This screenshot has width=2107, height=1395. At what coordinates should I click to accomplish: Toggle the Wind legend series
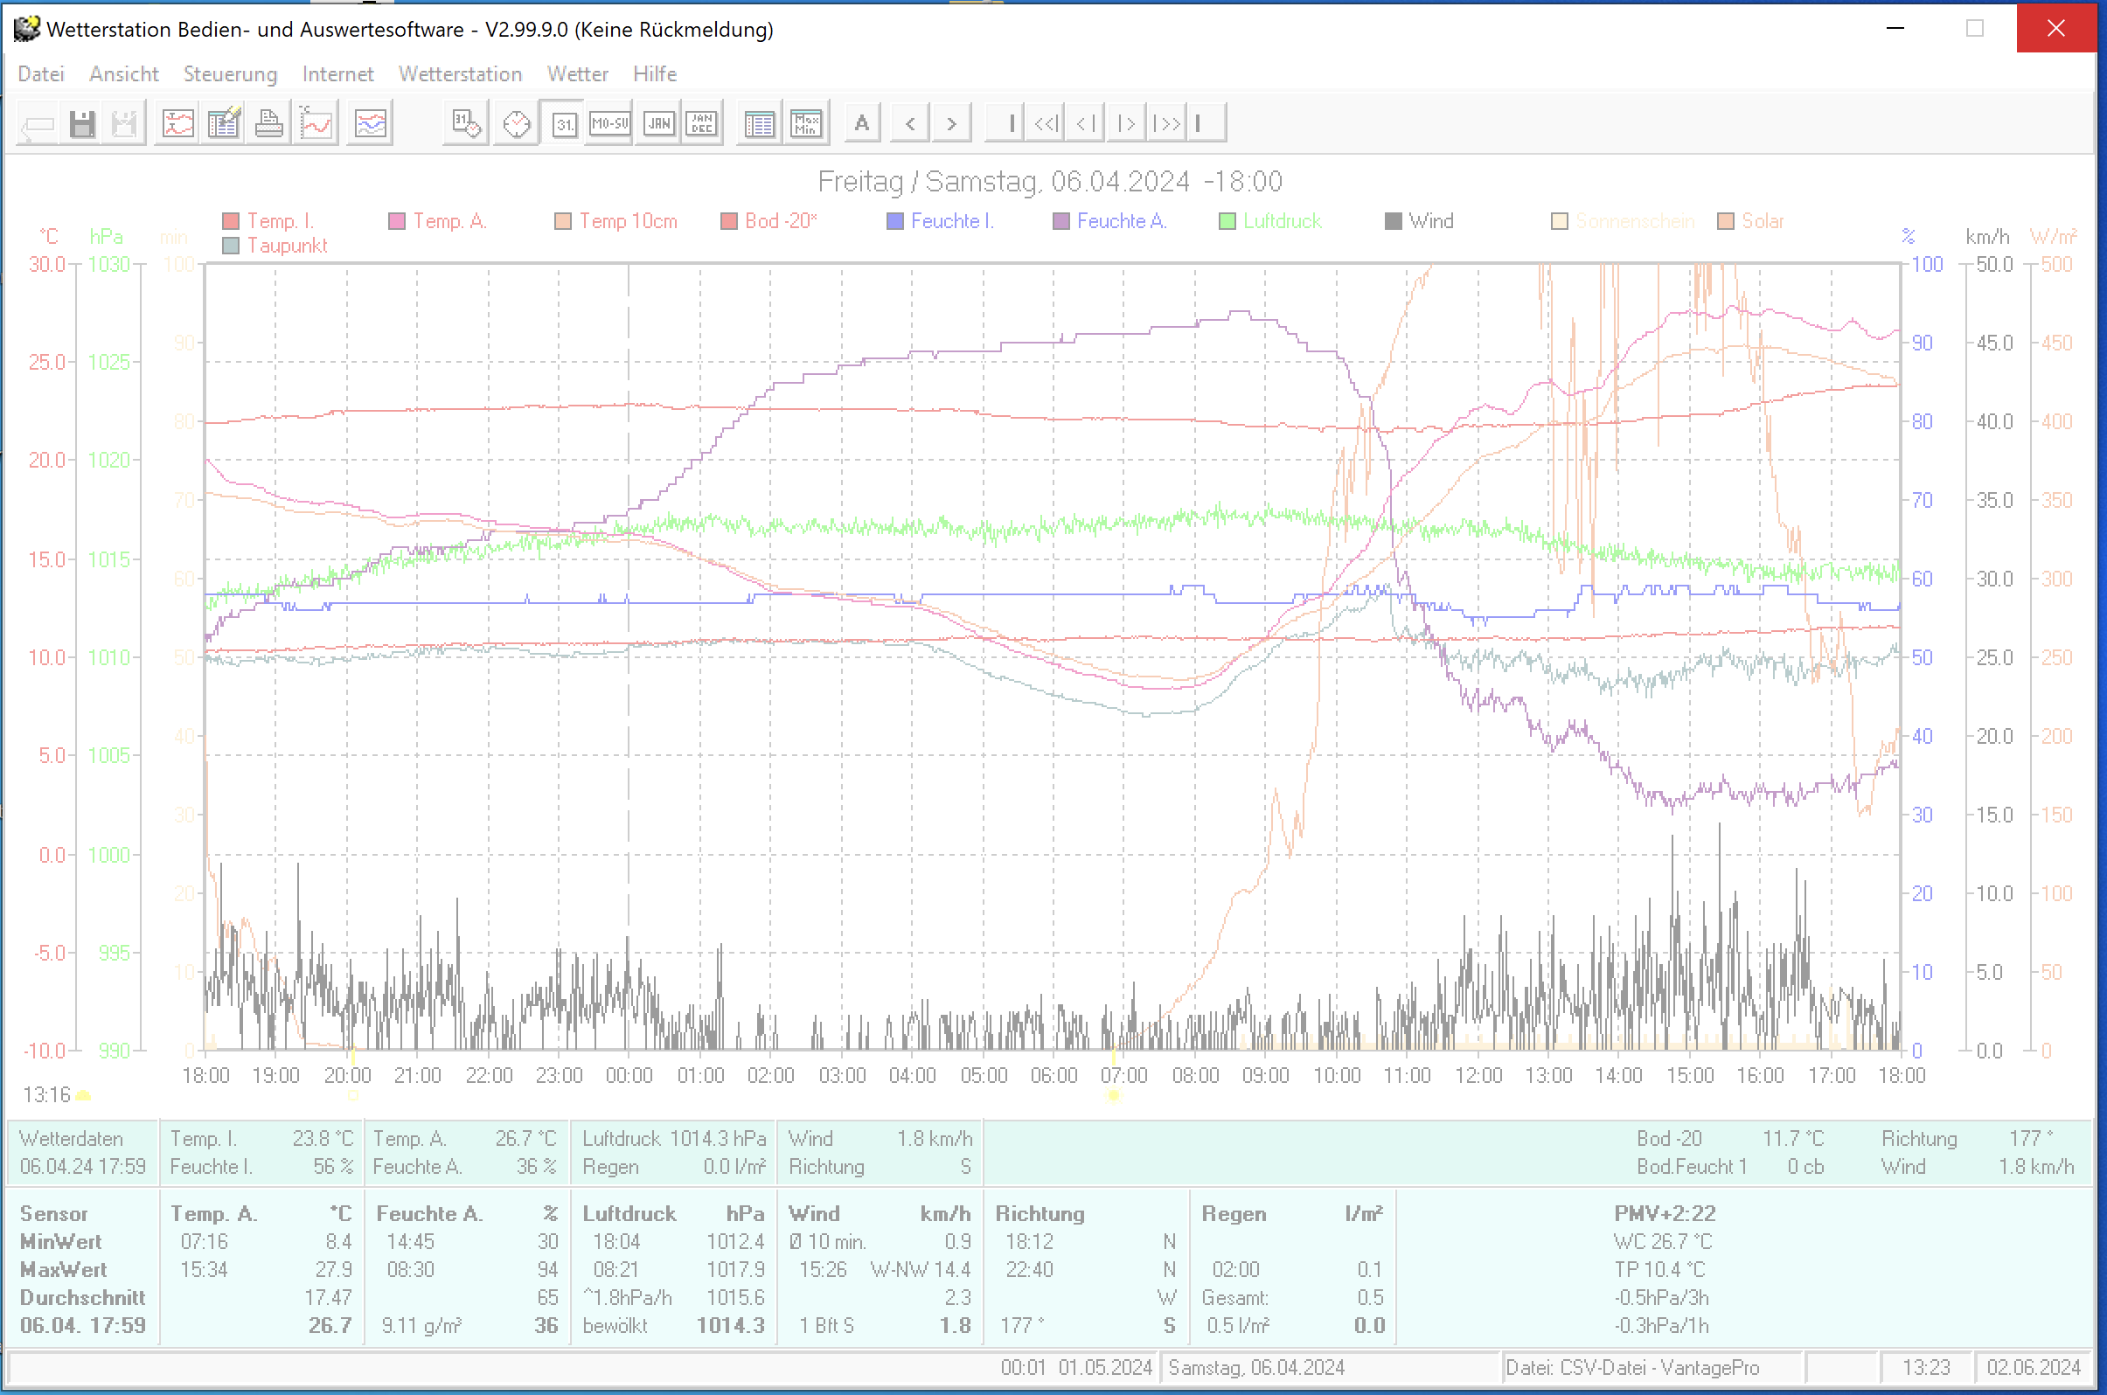(1430, 220)
